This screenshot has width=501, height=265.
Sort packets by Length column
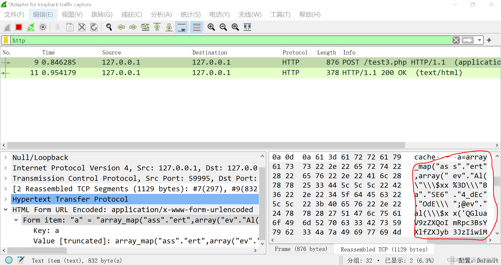(328, 53)
